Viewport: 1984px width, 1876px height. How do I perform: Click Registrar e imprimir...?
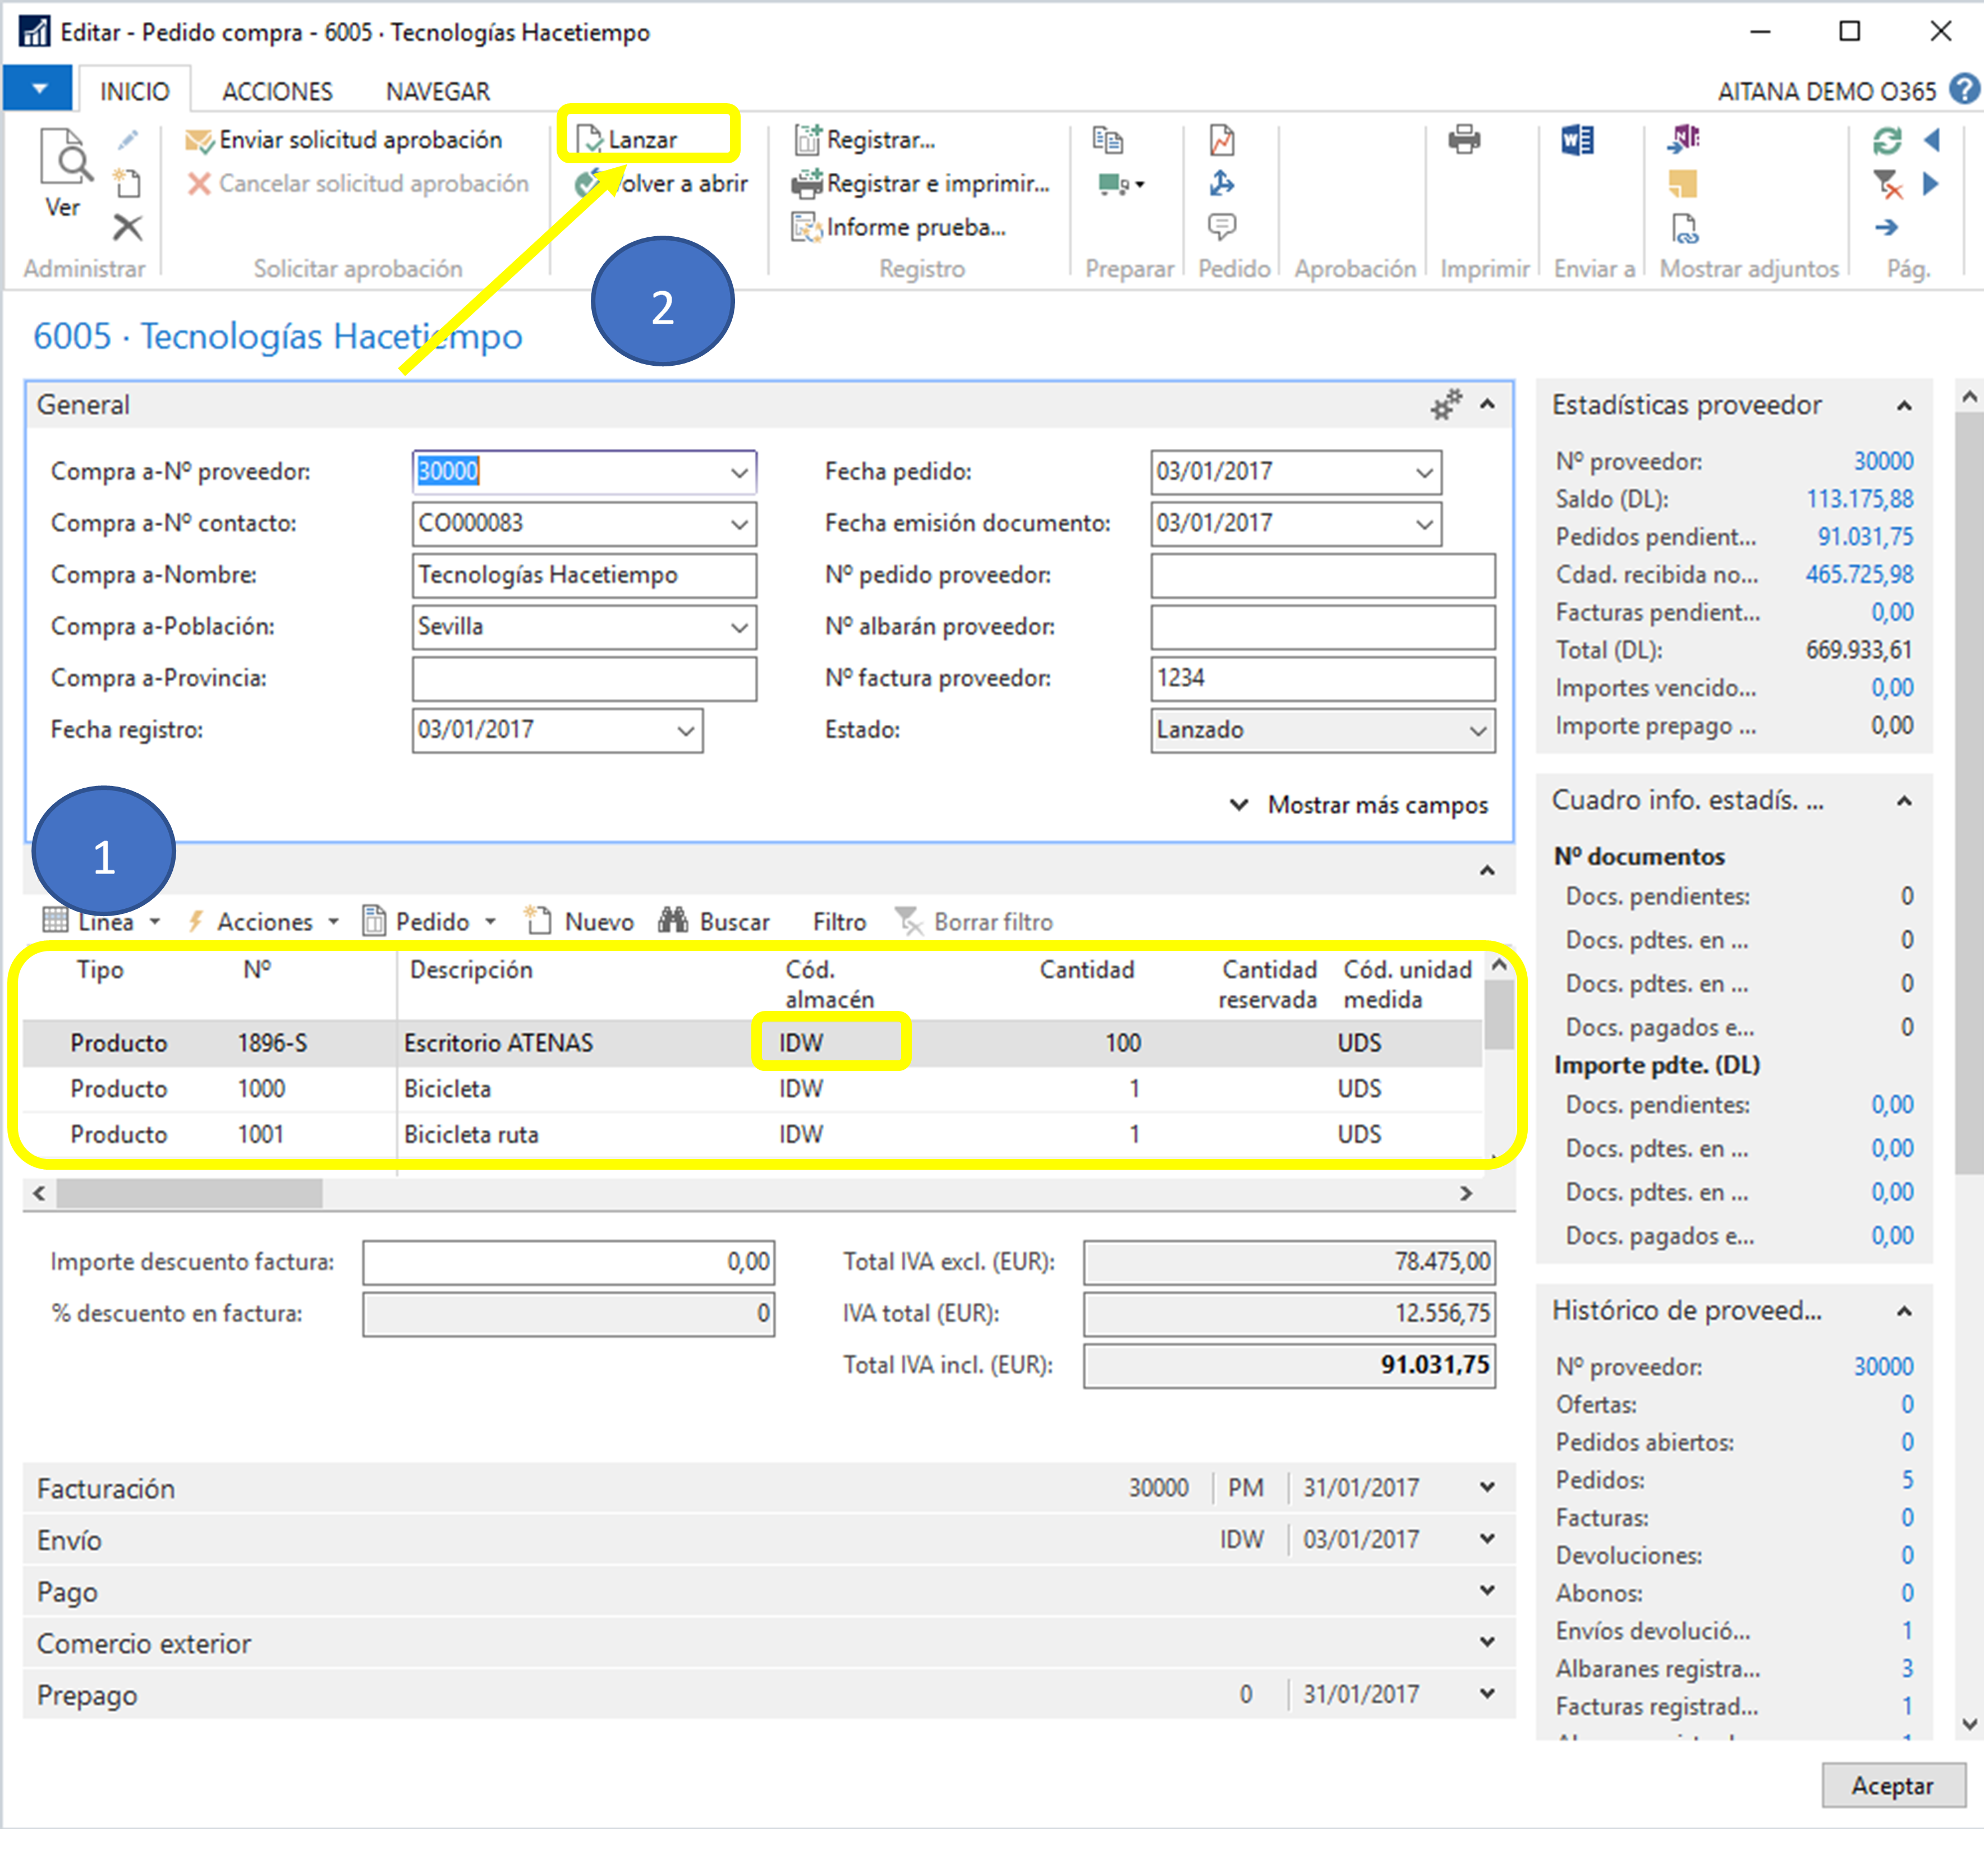pos(921,184)
